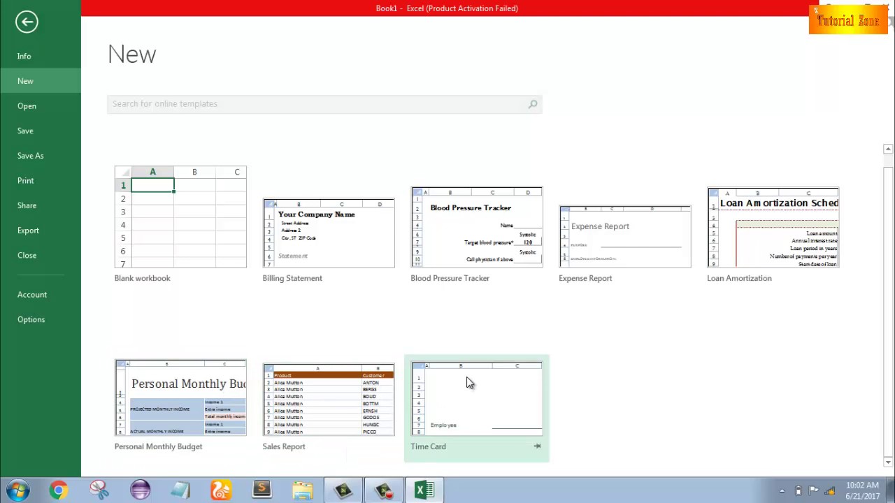Click the scrollbar up arrow
895x503 pixels.
pos(888,149)
